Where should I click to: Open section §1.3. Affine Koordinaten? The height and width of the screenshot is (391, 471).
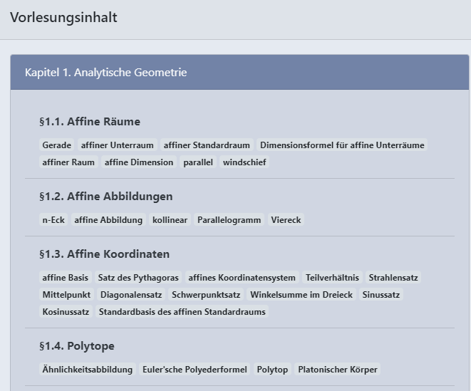tap(104, 254)
